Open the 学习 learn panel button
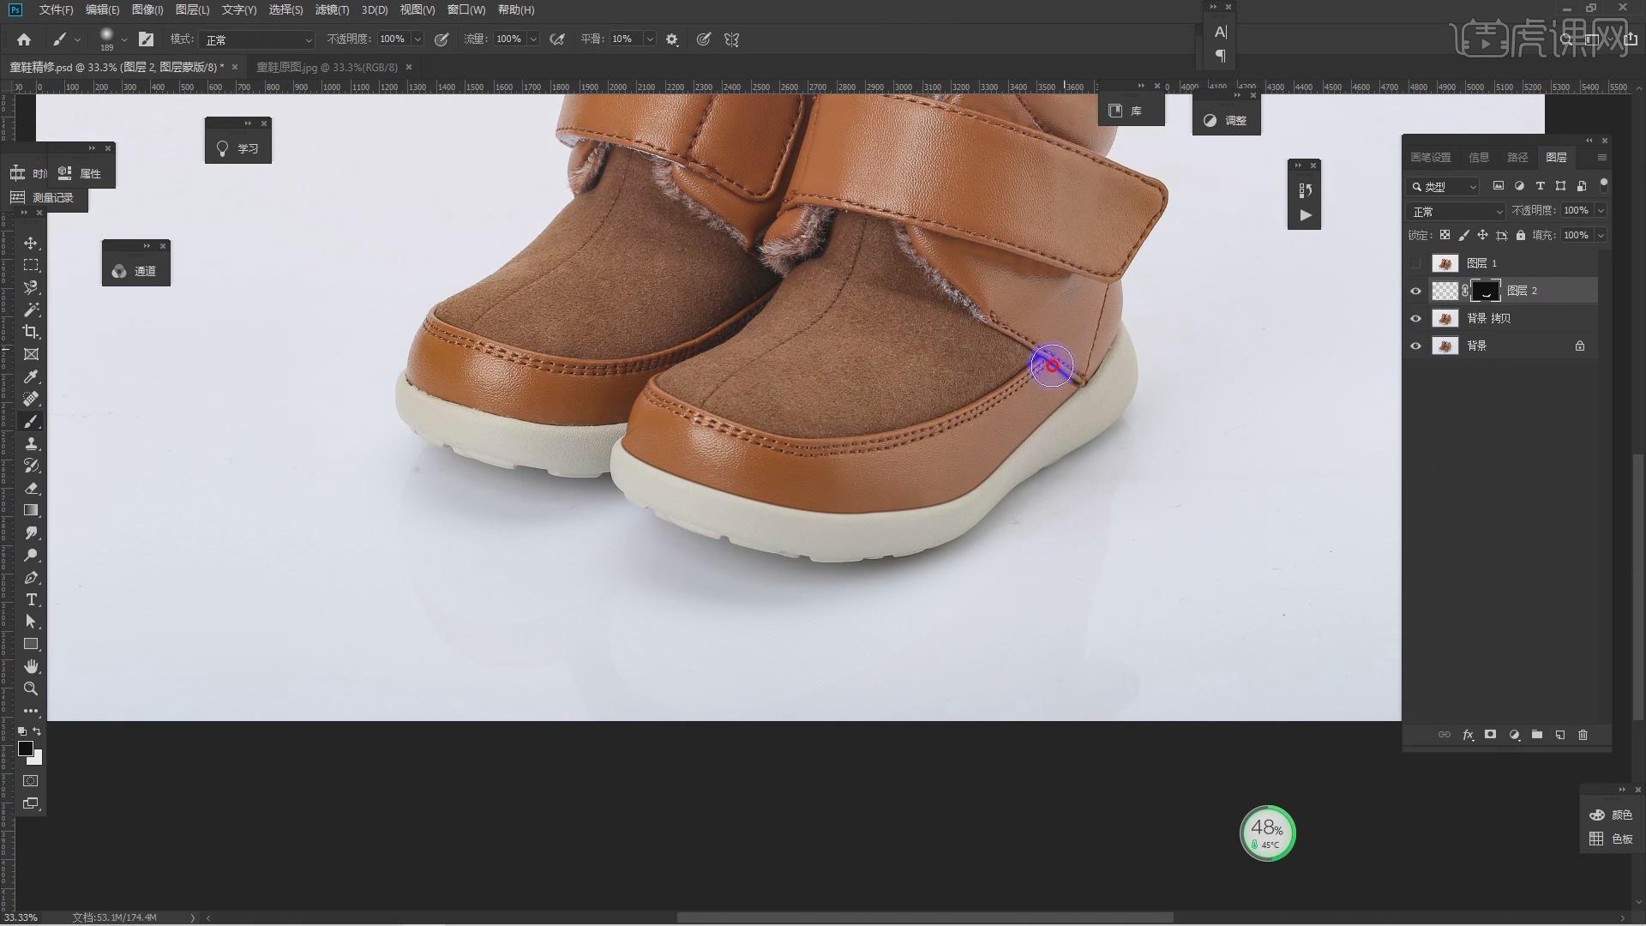Viewport: 1646px width, 926px height. (x=237, y=148)
